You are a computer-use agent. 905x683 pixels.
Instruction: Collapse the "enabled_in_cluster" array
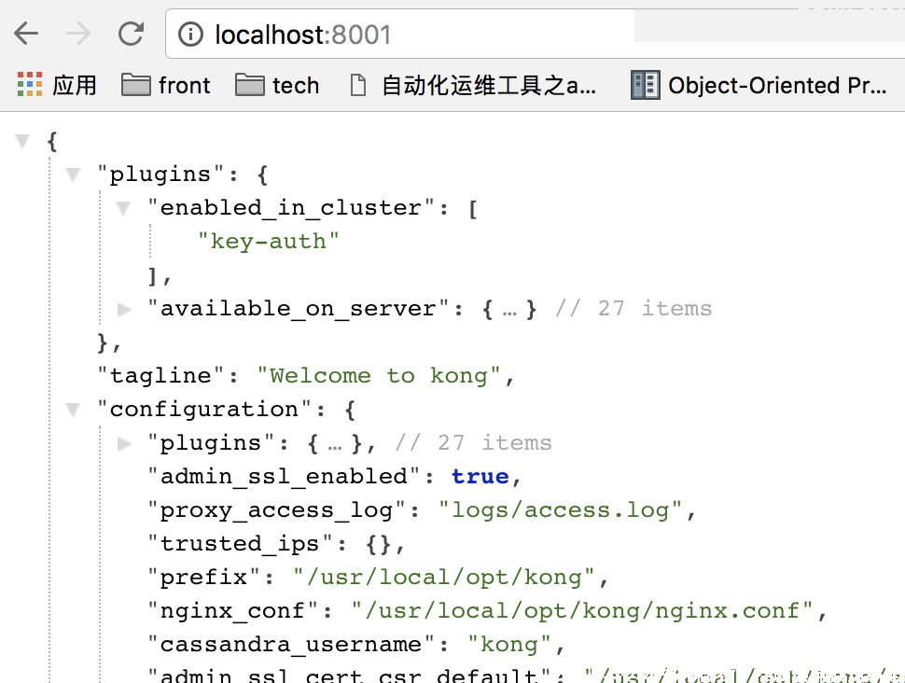tap(123, 208)
